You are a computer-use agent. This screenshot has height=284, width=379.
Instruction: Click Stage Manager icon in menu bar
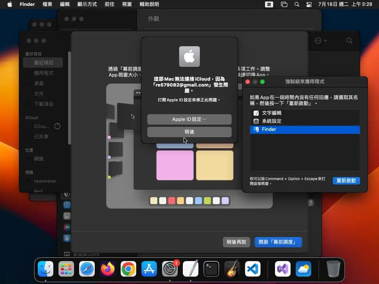coord(284,4)
